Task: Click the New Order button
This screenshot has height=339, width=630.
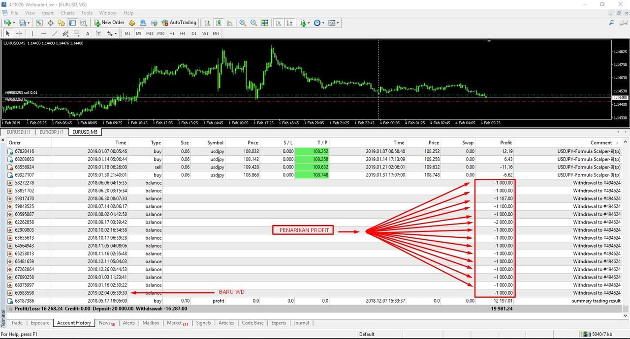Action: pos(109,23)
